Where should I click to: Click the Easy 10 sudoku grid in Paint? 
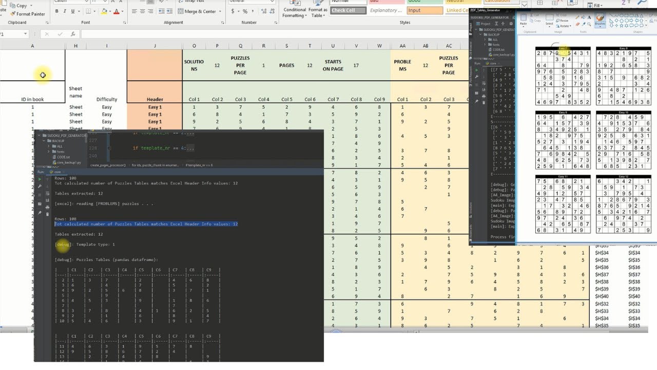click(x=623, y=140)
